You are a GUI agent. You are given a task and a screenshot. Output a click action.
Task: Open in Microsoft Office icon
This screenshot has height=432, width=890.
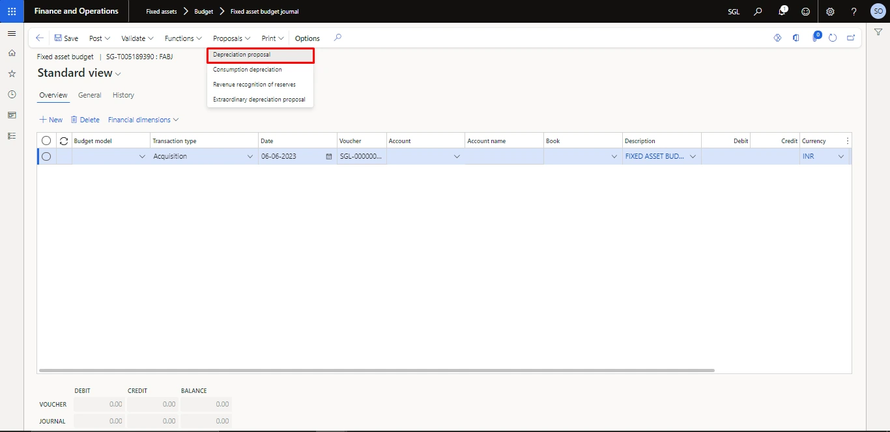click(796, 38)
